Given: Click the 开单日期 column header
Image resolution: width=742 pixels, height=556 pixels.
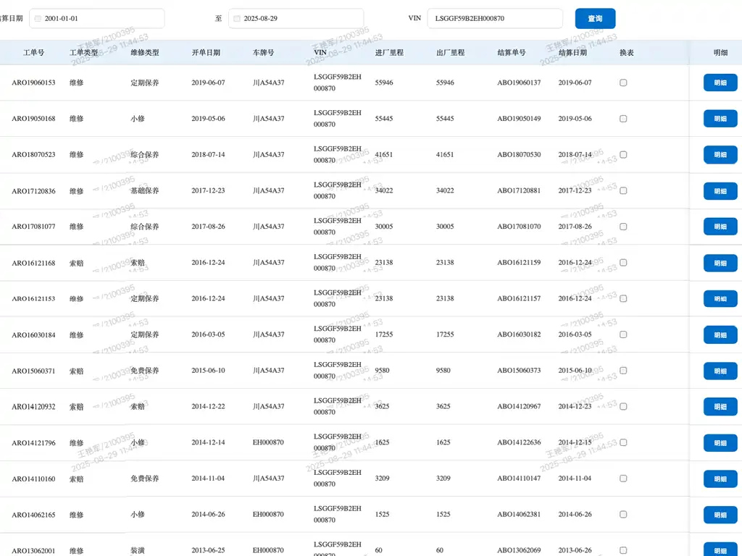Looking at the screenshot, I should [x=206, y=53].
